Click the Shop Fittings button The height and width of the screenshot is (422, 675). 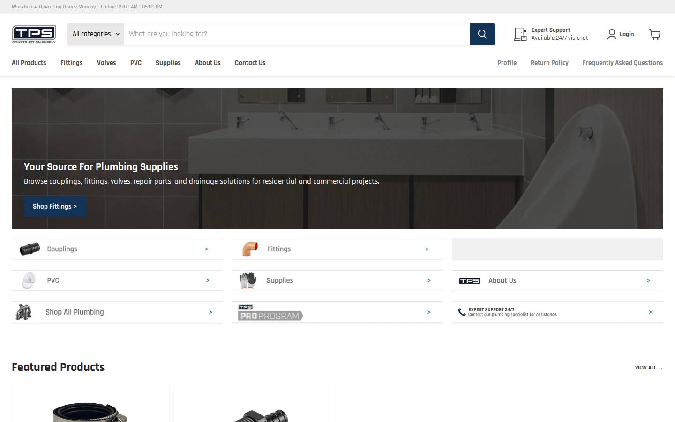pos(55,206)
